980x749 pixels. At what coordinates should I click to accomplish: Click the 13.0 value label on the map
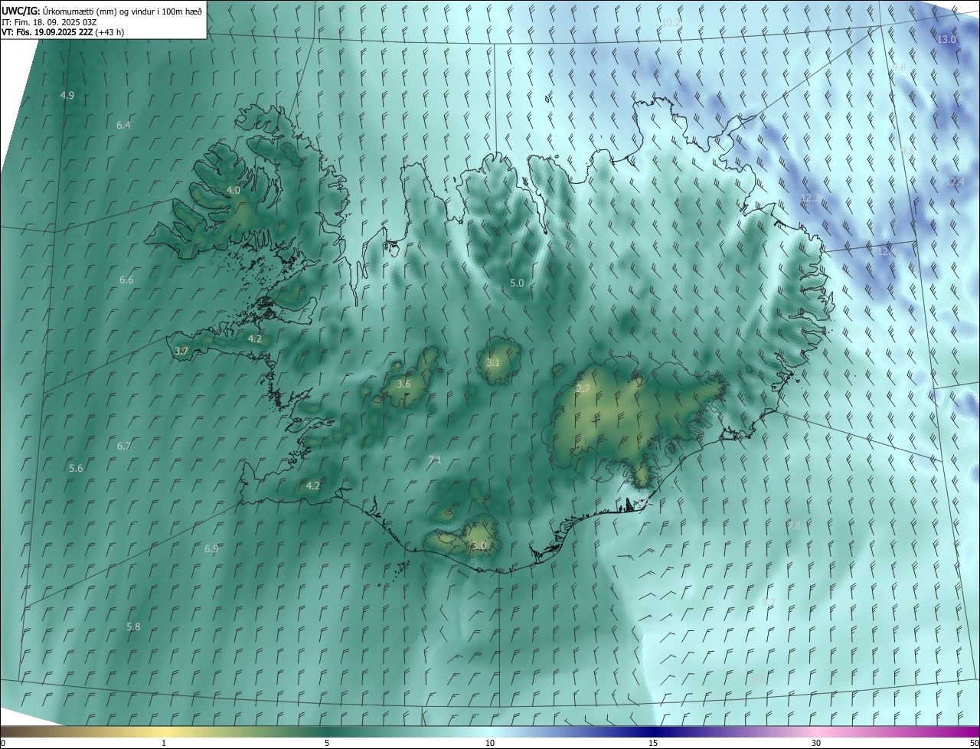tap(947, 39)
